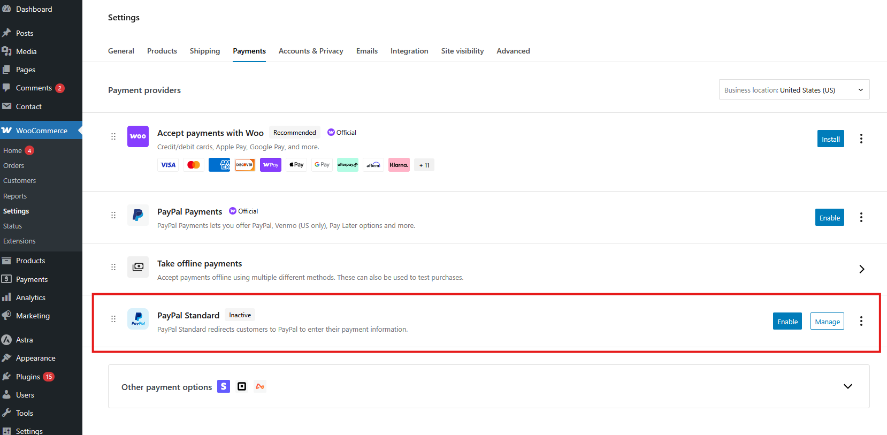The width and height of the screenshot is (887, 435).
Task: Open Take offline payments chevron arrow
Action: 861,269
